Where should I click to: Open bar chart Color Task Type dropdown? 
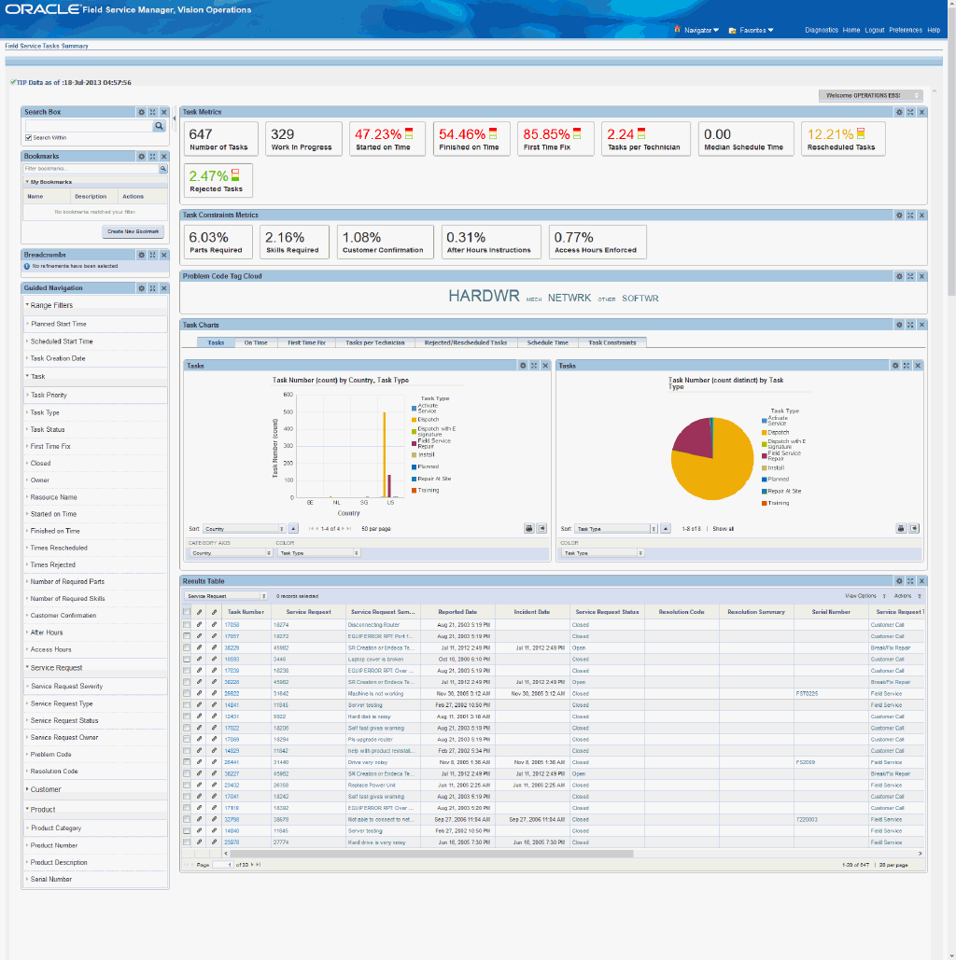[318, 553]
